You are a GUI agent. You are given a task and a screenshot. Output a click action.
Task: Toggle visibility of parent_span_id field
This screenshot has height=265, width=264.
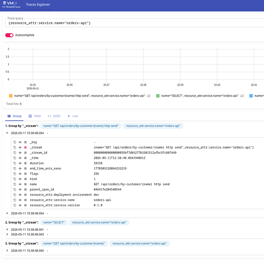[x=20, y=190]
